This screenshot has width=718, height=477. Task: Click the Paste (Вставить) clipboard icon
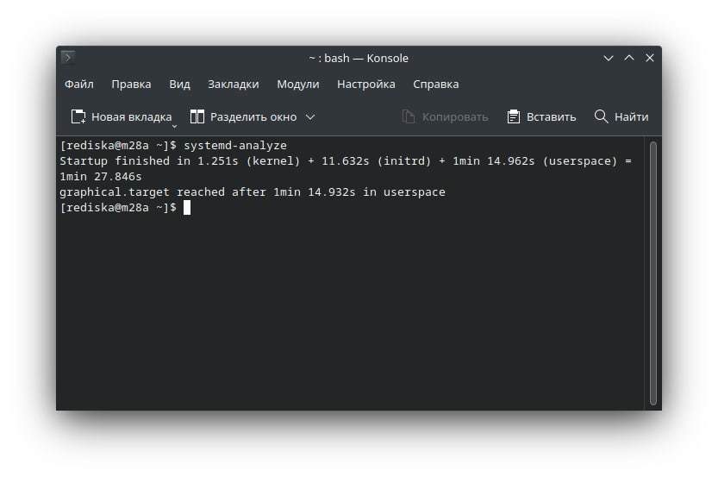point(514,116)
